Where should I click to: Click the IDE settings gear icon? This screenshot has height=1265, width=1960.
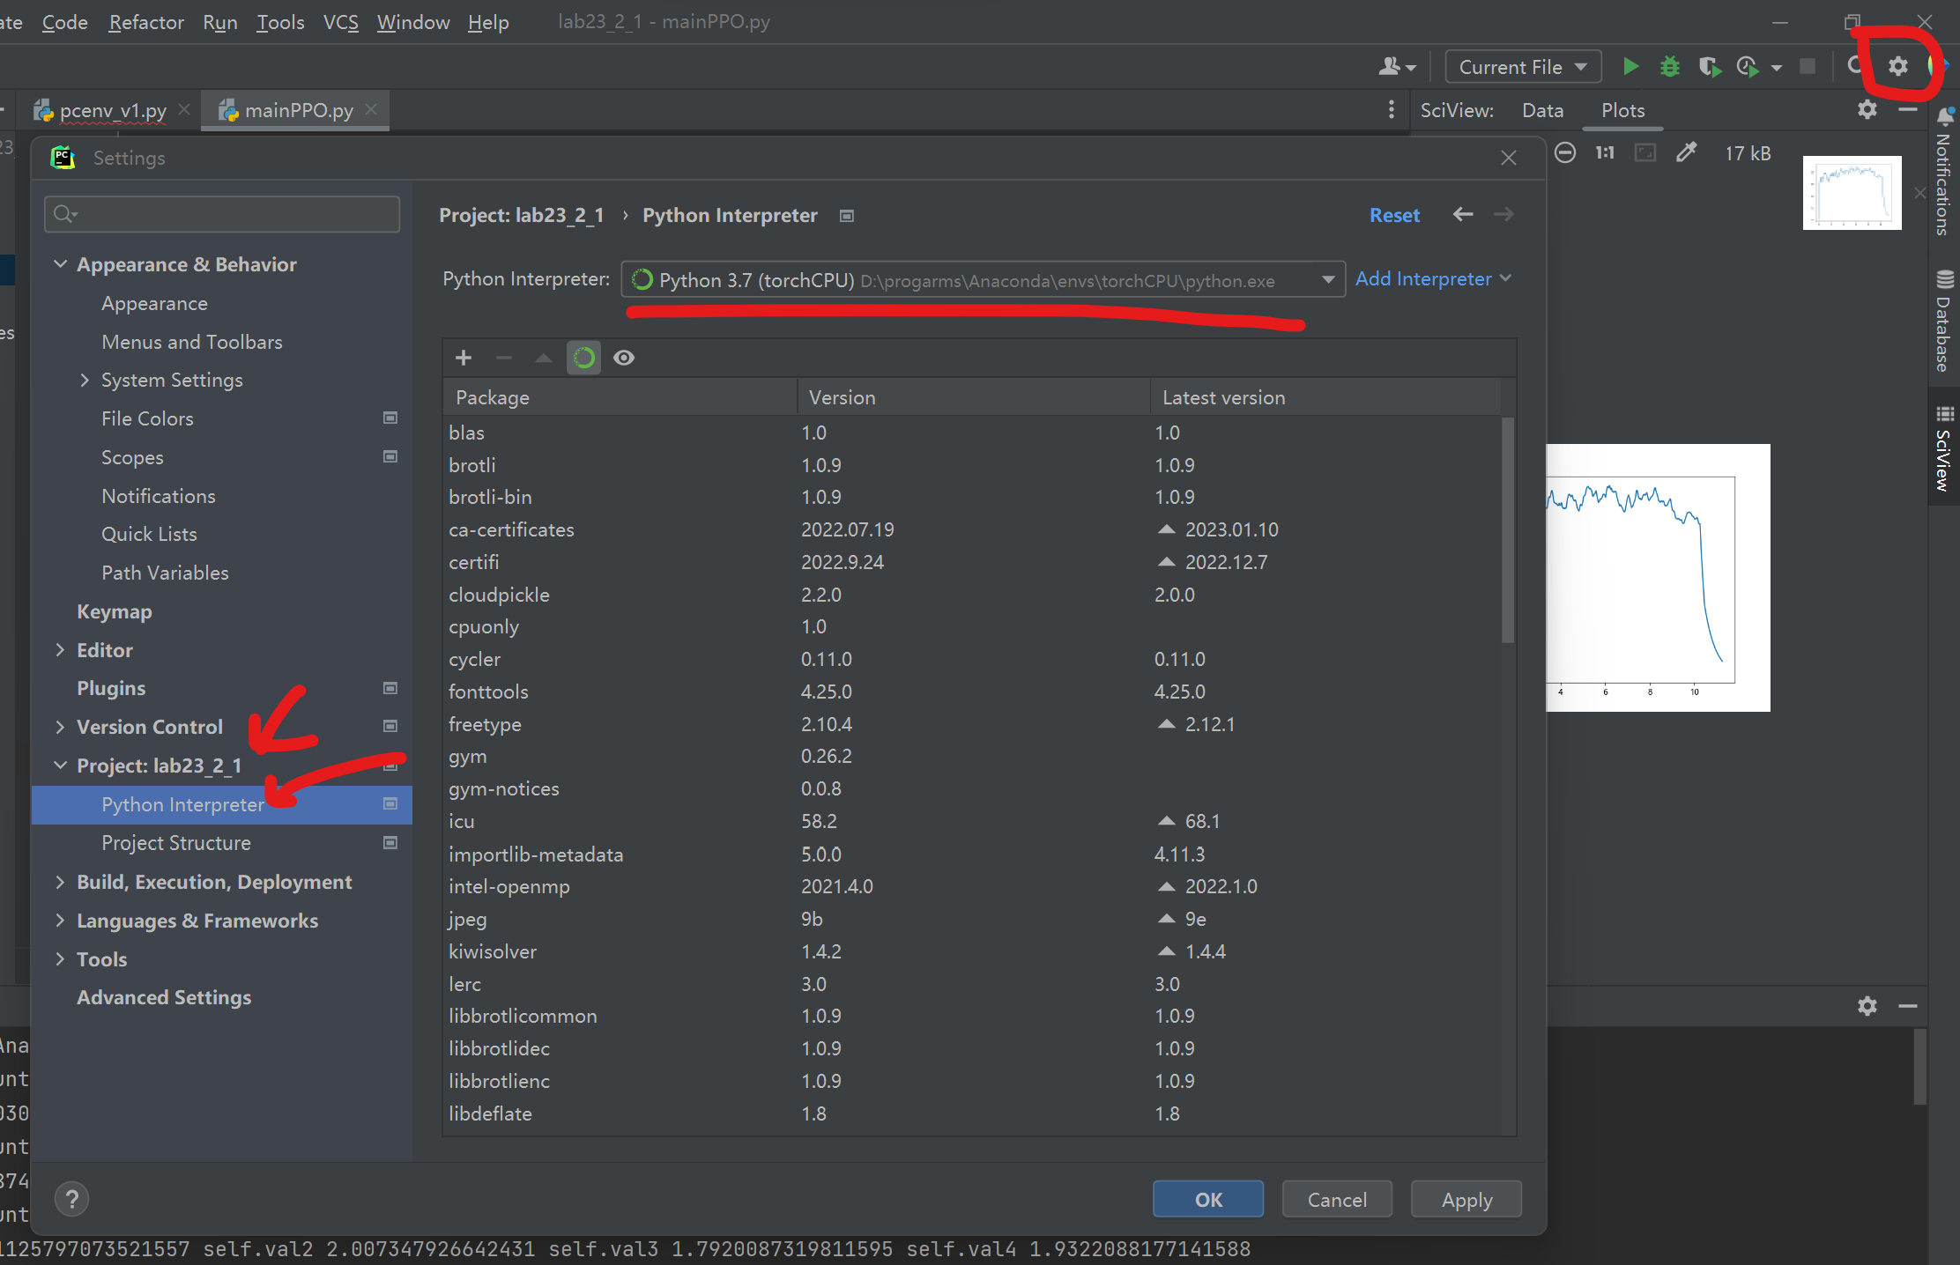click(x=1898, y=66)
